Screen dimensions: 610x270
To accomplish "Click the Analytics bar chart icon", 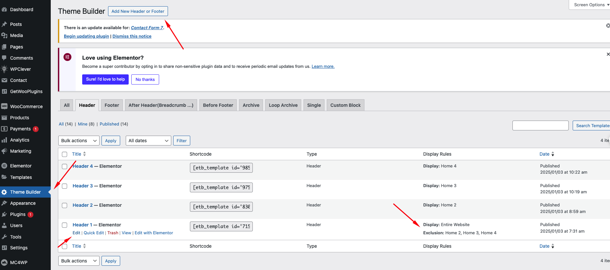I will coord(4,140).
